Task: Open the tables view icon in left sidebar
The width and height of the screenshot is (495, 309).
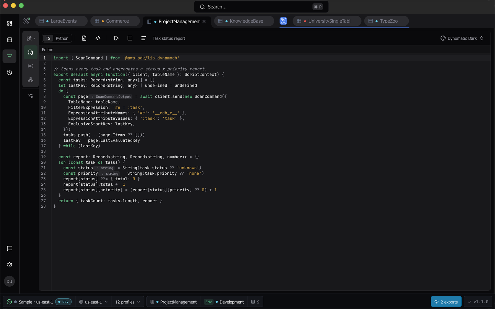Action: (x=10, y=40)
